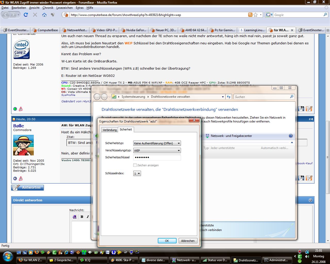Screen dimensions: 330x264
Task: Open the Firefox back history dropdown arrow
Action: 18,15
